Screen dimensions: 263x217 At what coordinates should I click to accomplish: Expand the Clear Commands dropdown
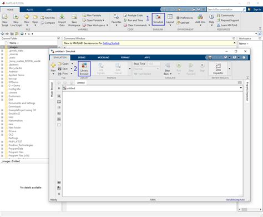tap(149, 25)
